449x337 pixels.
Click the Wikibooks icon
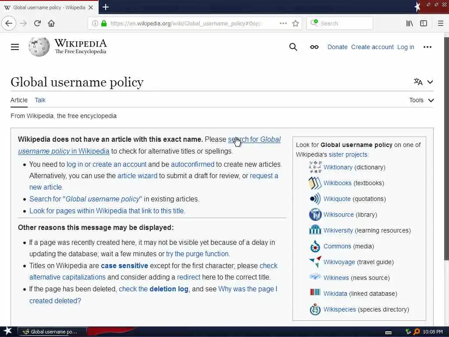315,183
